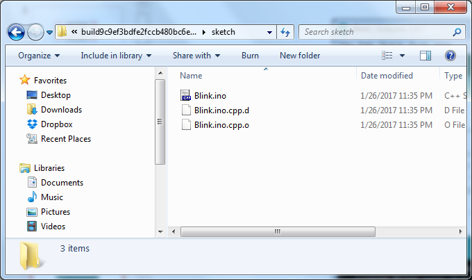Select Libraries in the navigation pane

[49, 168]
